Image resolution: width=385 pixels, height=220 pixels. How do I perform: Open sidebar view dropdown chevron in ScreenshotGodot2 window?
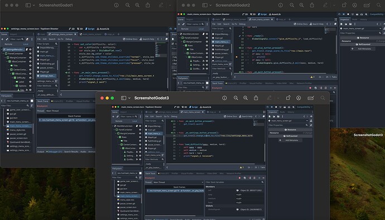point(211,5)
